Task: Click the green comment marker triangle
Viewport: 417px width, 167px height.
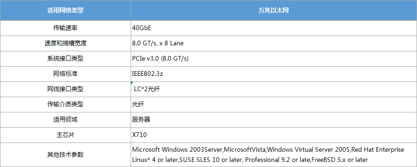Action: (x=132, y=83)
